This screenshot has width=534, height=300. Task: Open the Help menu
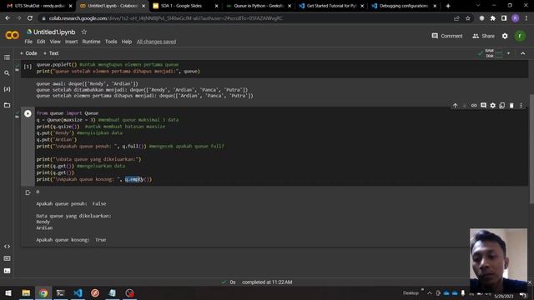point(127,42)
